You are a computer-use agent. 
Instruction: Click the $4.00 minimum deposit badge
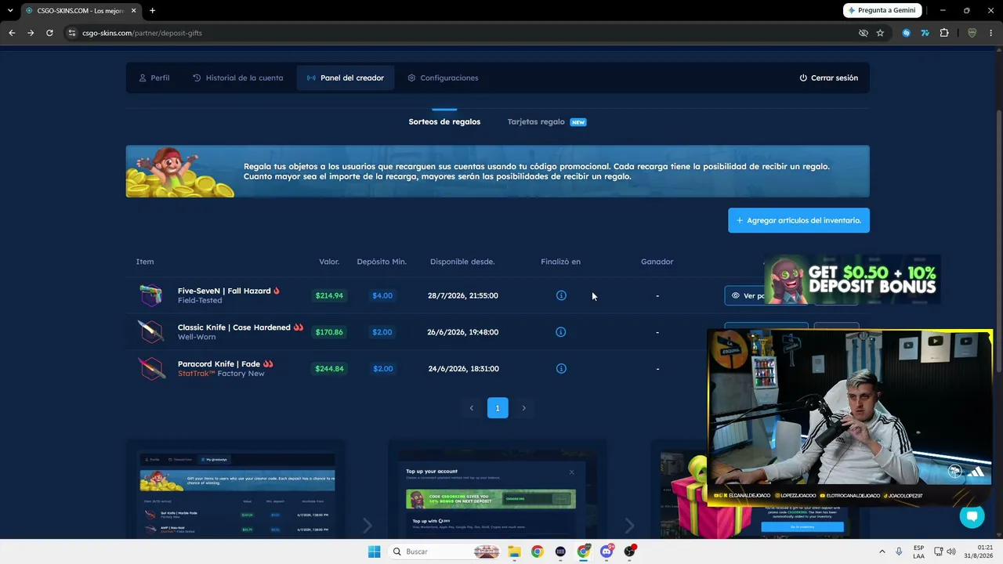pyautogui.click(x=382, y=295)
